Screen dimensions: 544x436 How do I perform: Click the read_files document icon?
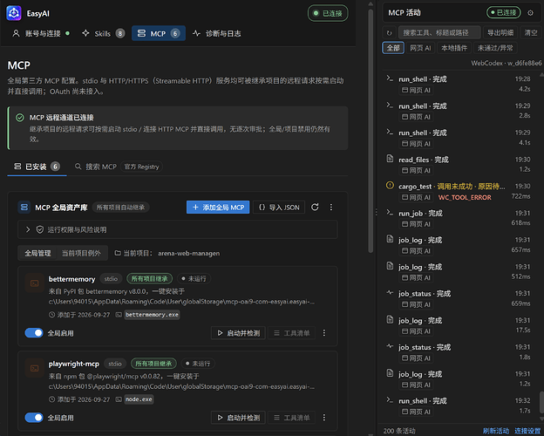click(390, 159)
